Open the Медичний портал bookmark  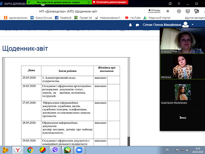157,18
